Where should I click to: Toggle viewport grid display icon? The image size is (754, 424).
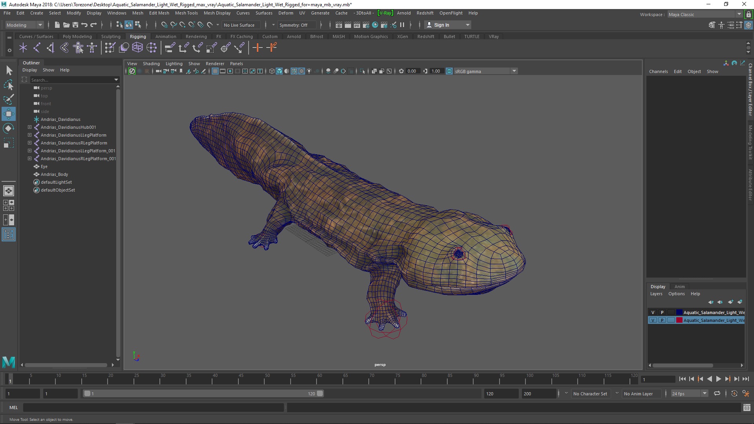215,71
